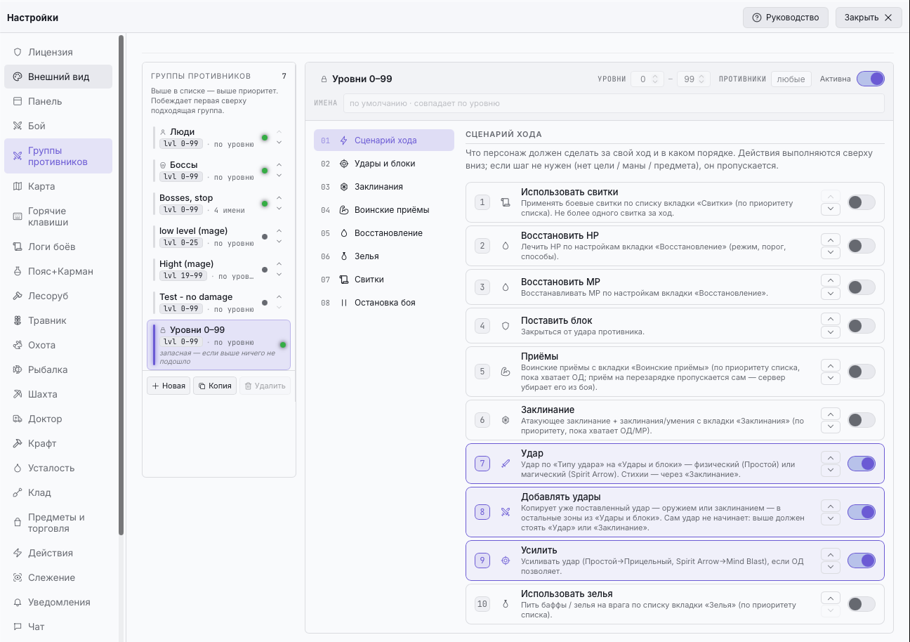Enable the Использовать свитки step toggle

[x=862, y=202]
